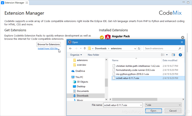The height and width of the screenshot is (116, 192).
Task: Toggle the preview pane icon
Action: click(173, 55)
